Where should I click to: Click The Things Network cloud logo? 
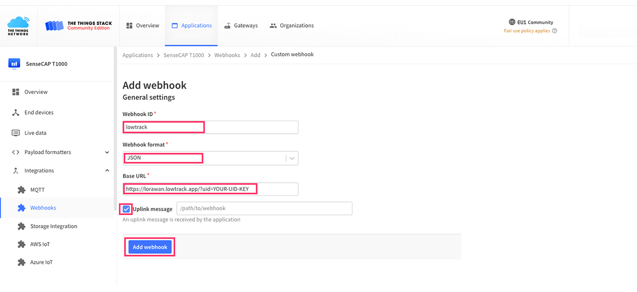(x=19, y=25)
